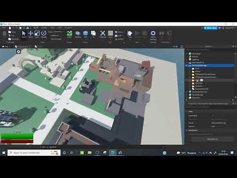Viewport: 237px width, 178px height.
Task: Select ReplicatedFirst in the Explorer
Action: [198, 63]
